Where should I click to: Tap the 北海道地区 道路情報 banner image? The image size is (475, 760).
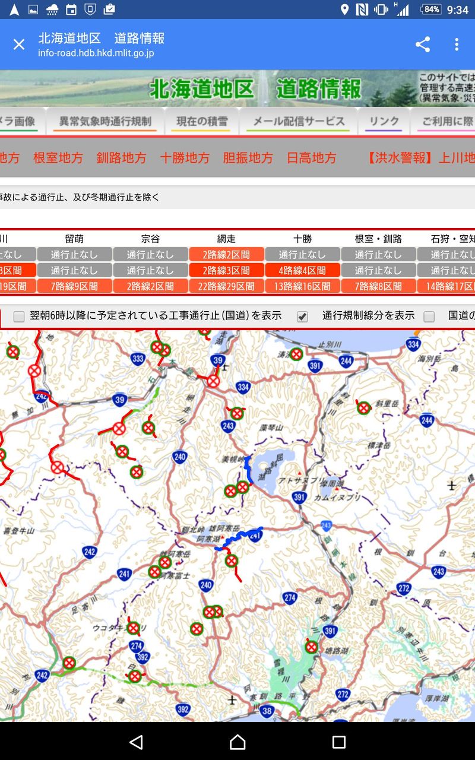click(237, 88)
